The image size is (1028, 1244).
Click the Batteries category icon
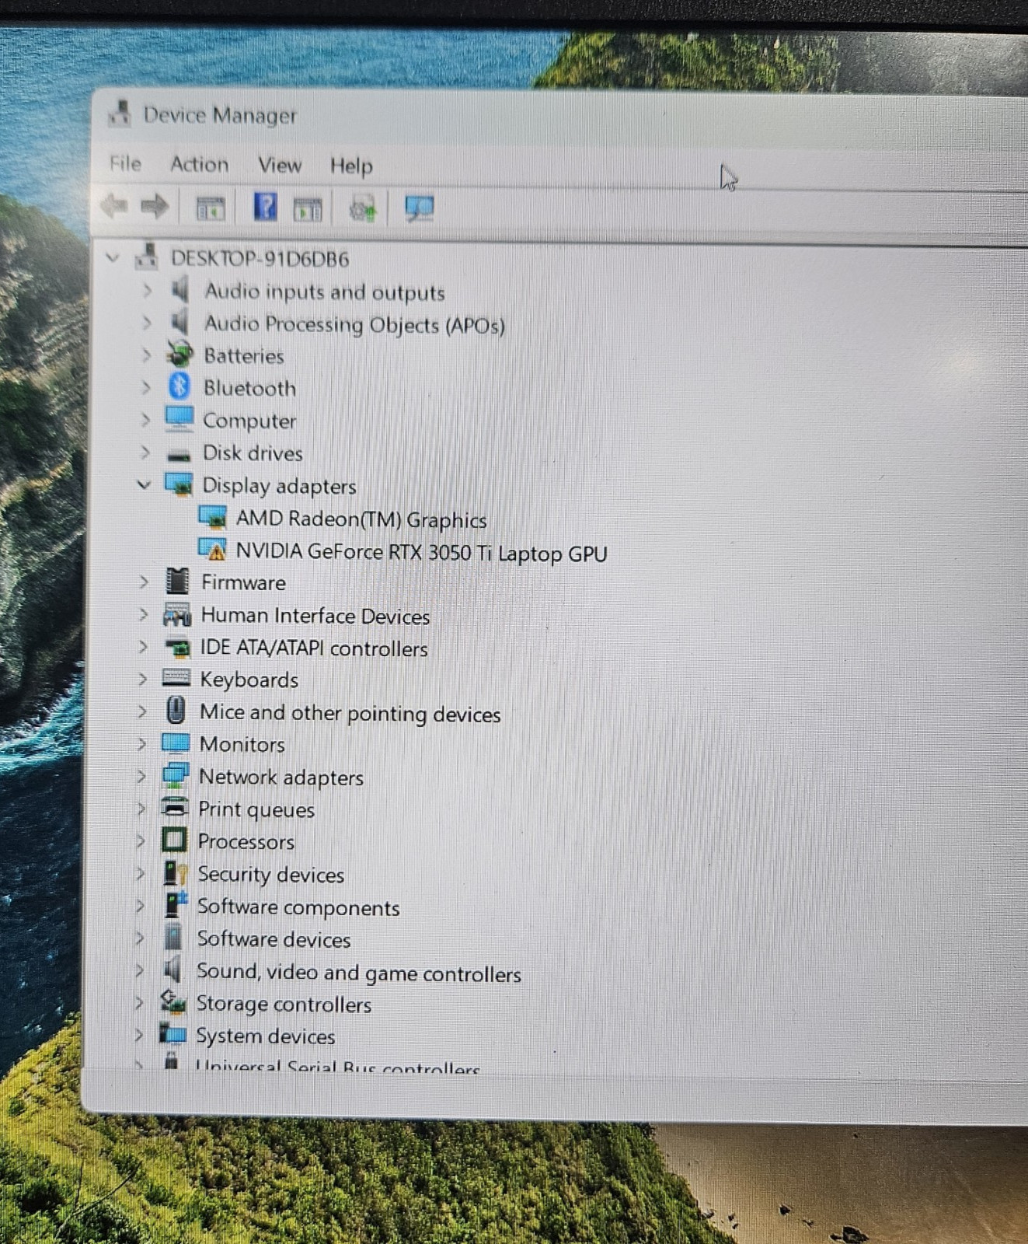tap(179, 354)
